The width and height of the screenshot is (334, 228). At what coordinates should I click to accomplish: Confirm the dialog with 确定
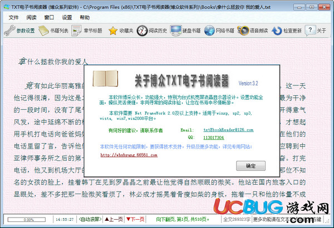tap(250, 166)
